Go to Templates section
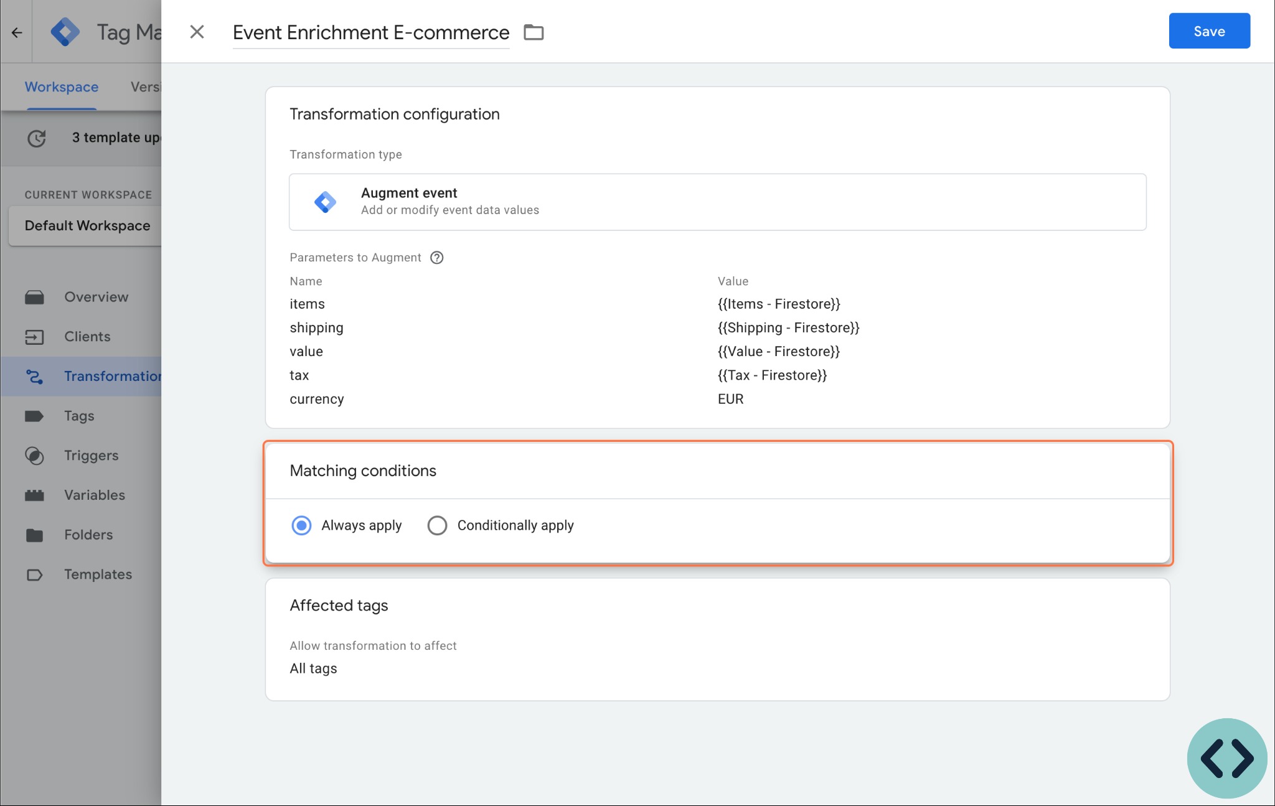 pyautogui.click(x=98, y=574)
